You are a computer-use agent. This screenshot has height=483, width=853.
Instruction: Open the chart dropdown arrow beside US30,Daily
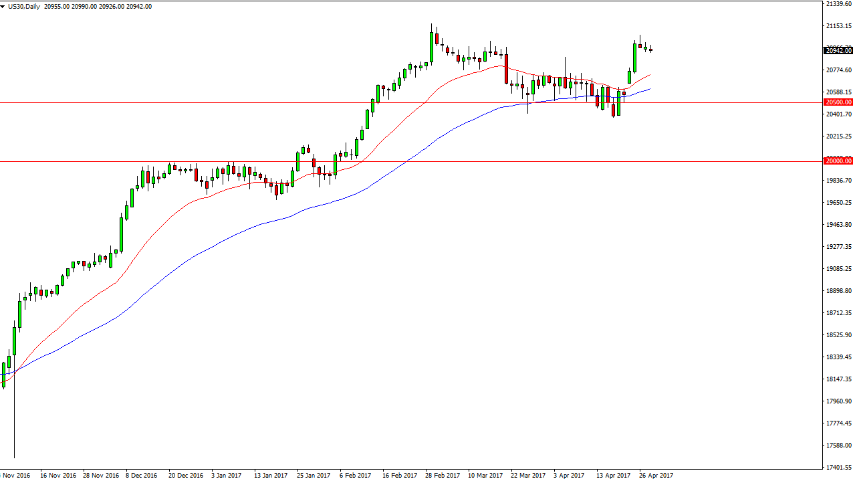click(3, 7)
